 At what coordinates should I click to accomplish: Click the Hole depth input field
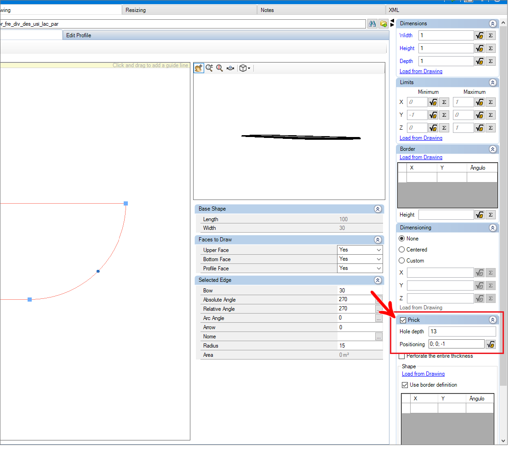coord(462,331)
